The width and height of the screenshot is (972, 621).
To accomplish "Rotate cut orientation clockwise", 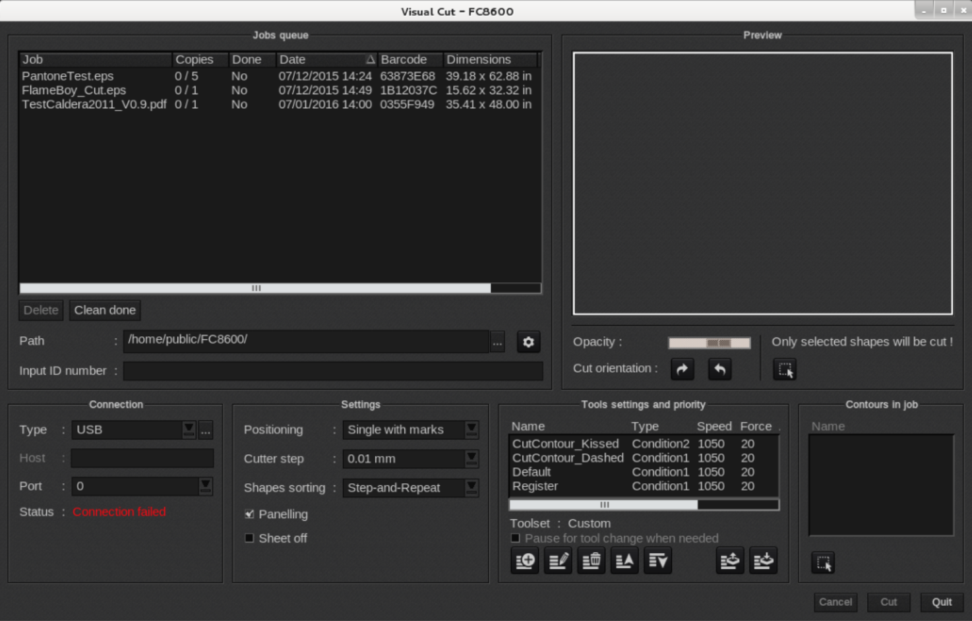I will (x=683, y=369).
